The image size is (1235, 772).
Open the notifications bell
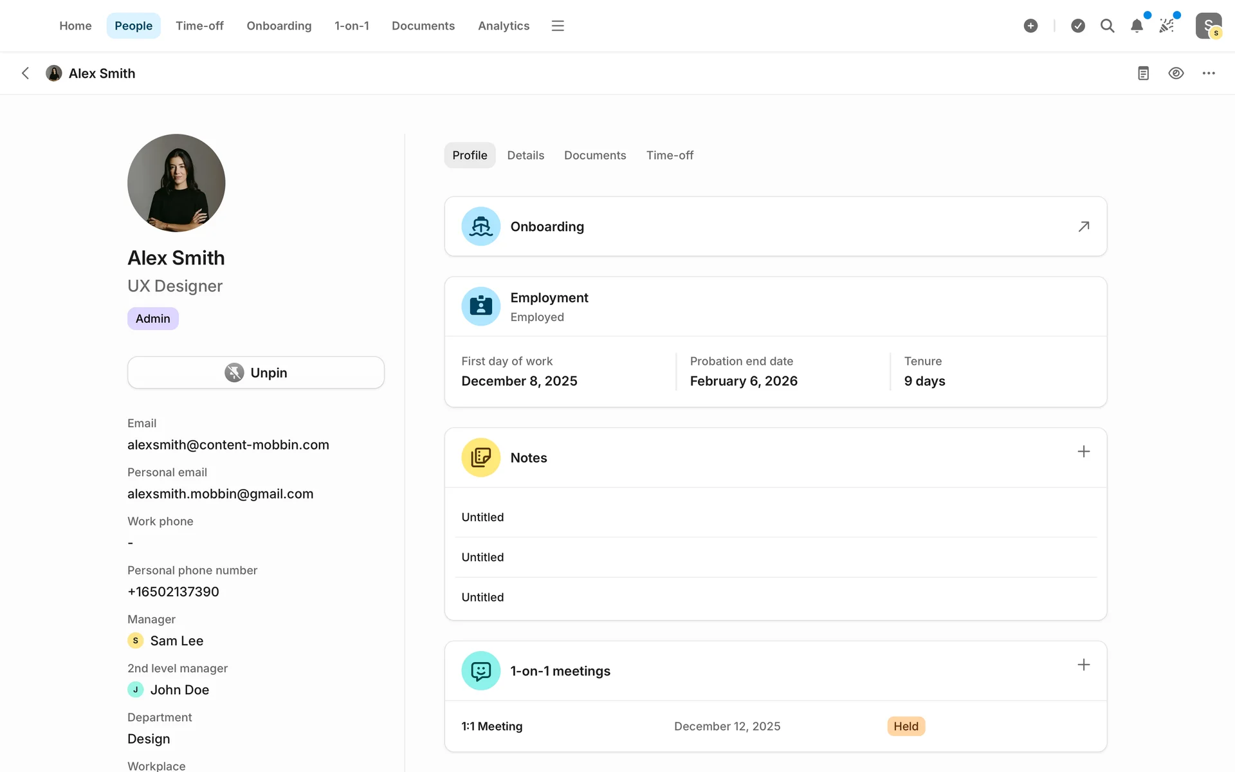coord(1137,26)
